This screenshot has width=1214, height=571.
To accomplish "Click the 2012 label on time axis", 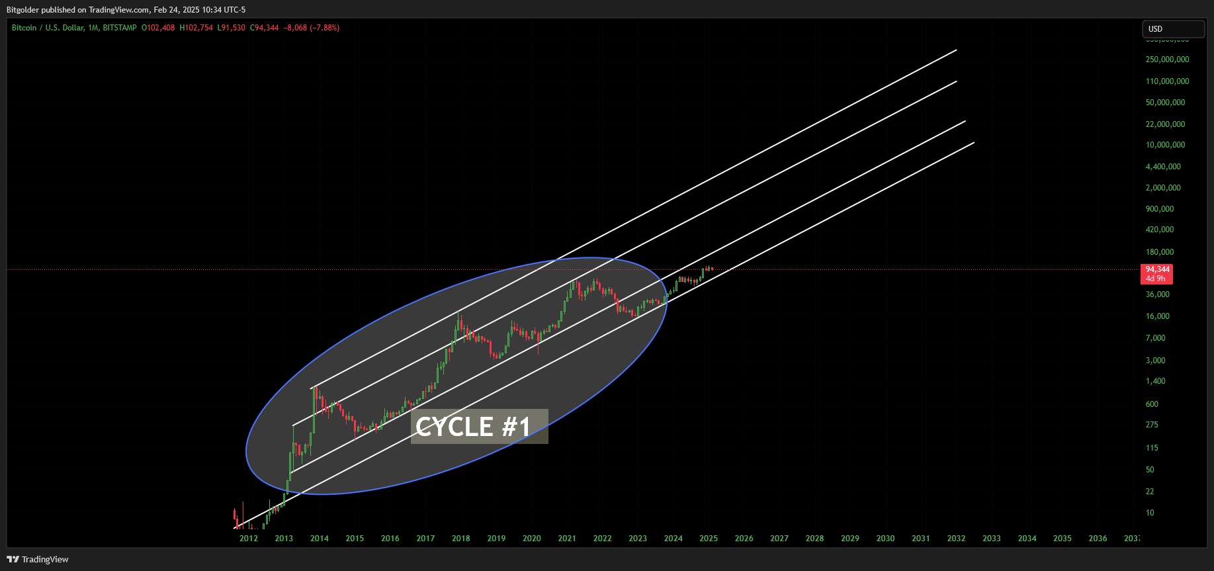I will coord(249,539).
